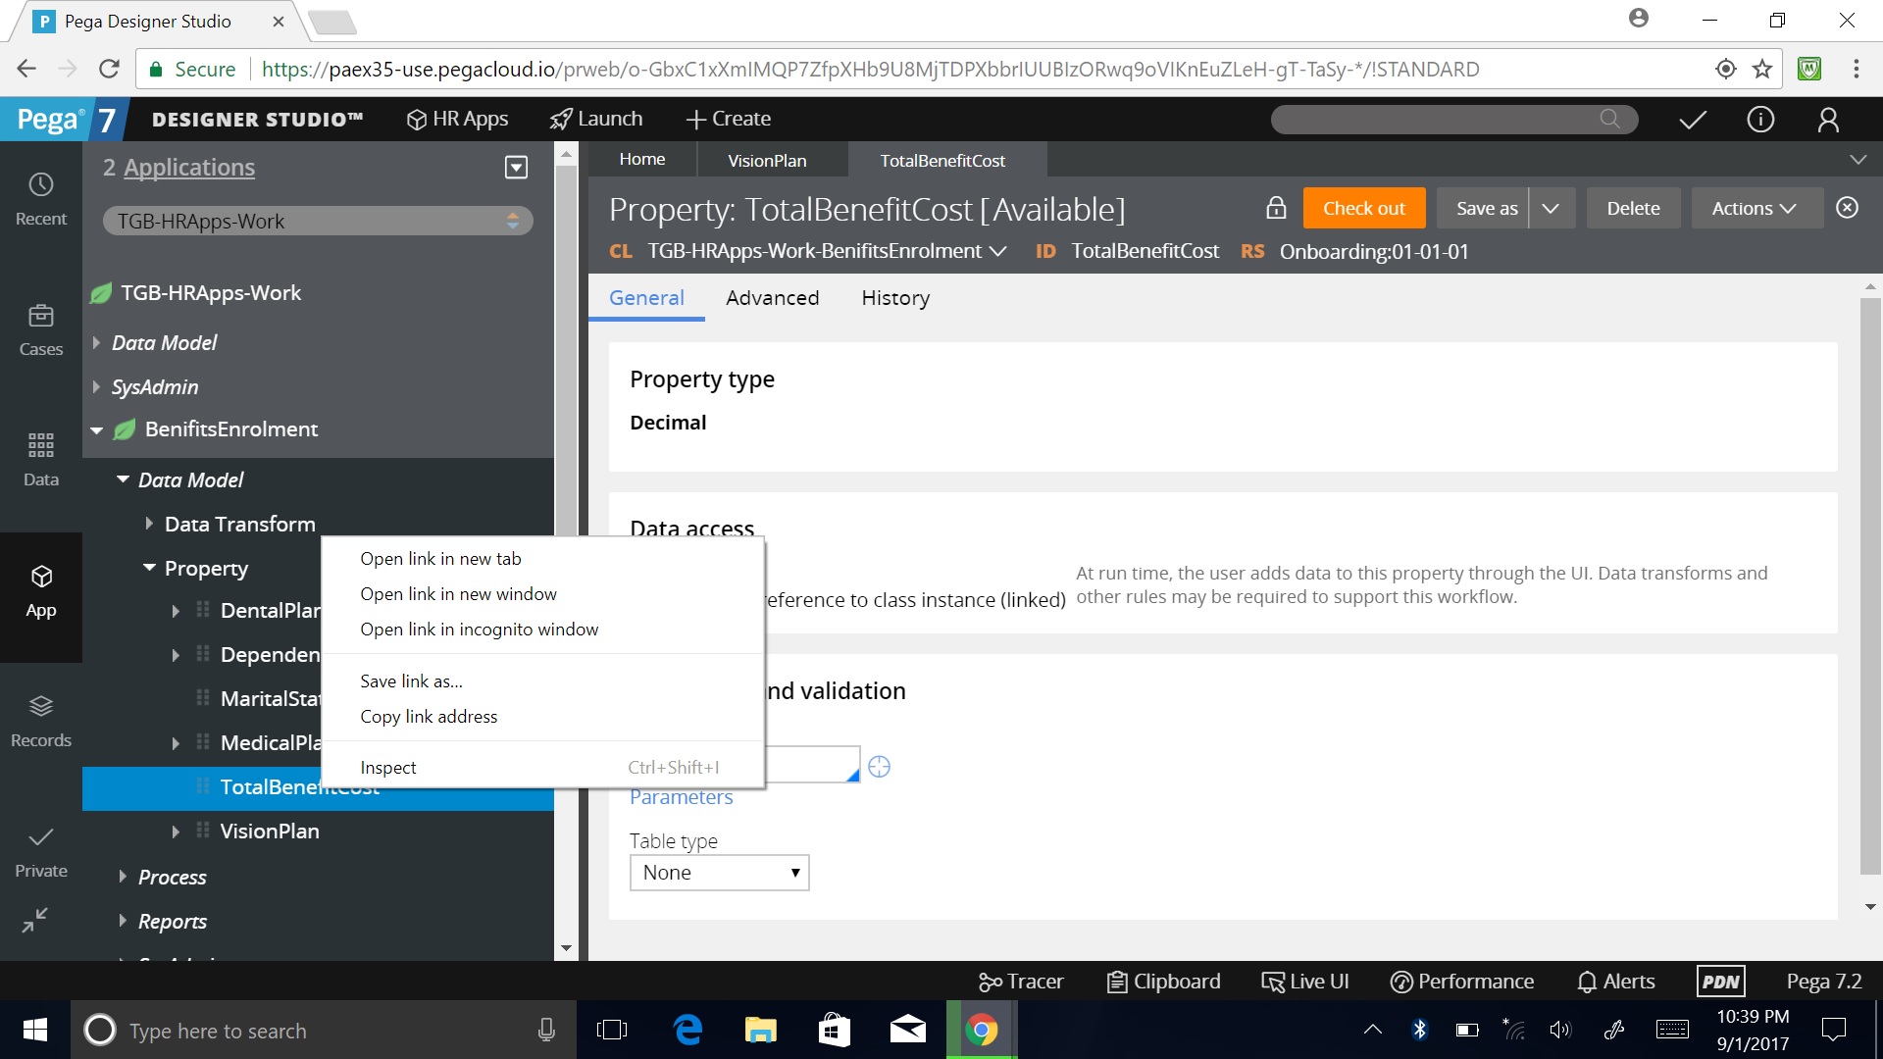This screenshot has height=1059, width=1883.
Task: Click the Create button
Action: [729, 119]
